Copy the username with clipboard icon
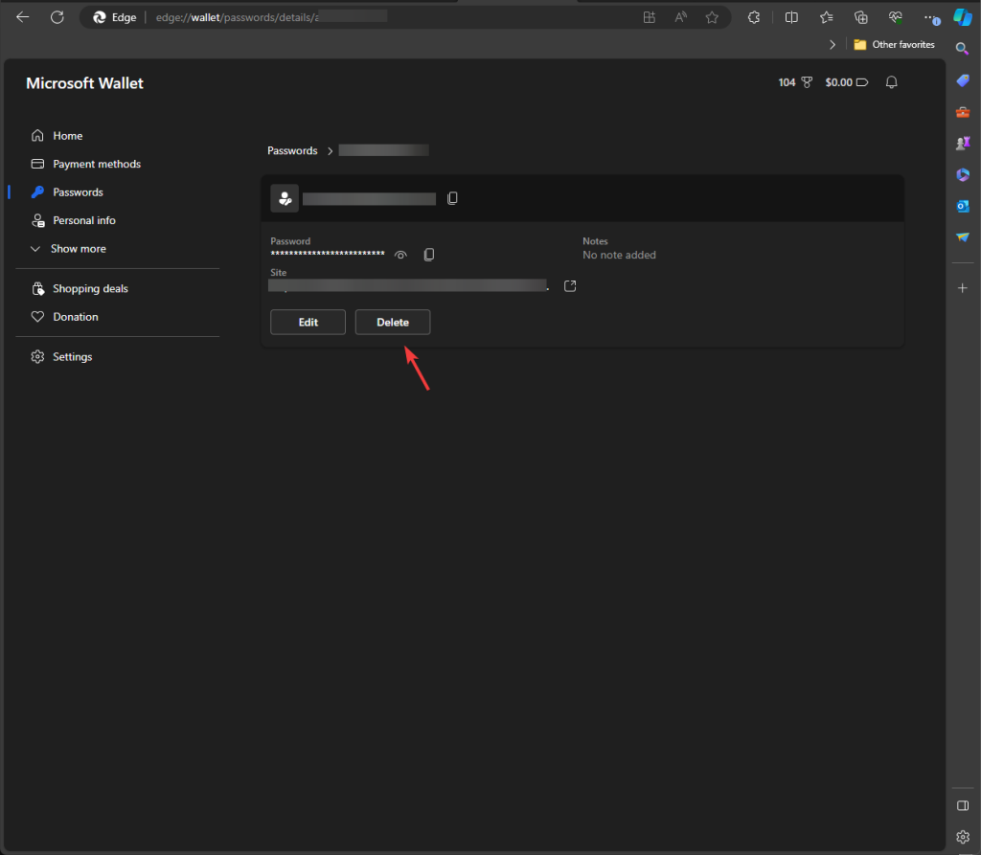This screenshot has height=855, width=981. tap(452, 198)
